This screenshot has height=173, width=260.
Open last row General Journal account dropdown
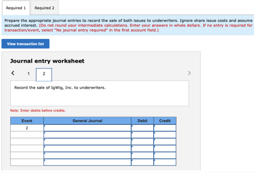coord(87,162)
